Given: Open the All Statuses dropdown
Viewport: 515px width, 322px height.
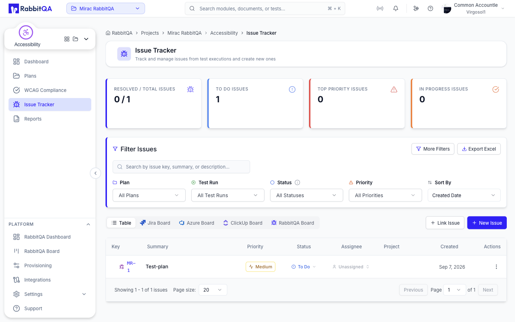Looking at the screenshot, I should pos(306,195).
